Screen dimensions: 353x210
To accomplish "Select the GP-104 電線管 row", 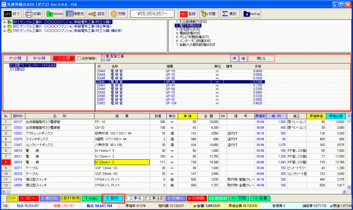I will pyautogui.click(x=180, y=103).
